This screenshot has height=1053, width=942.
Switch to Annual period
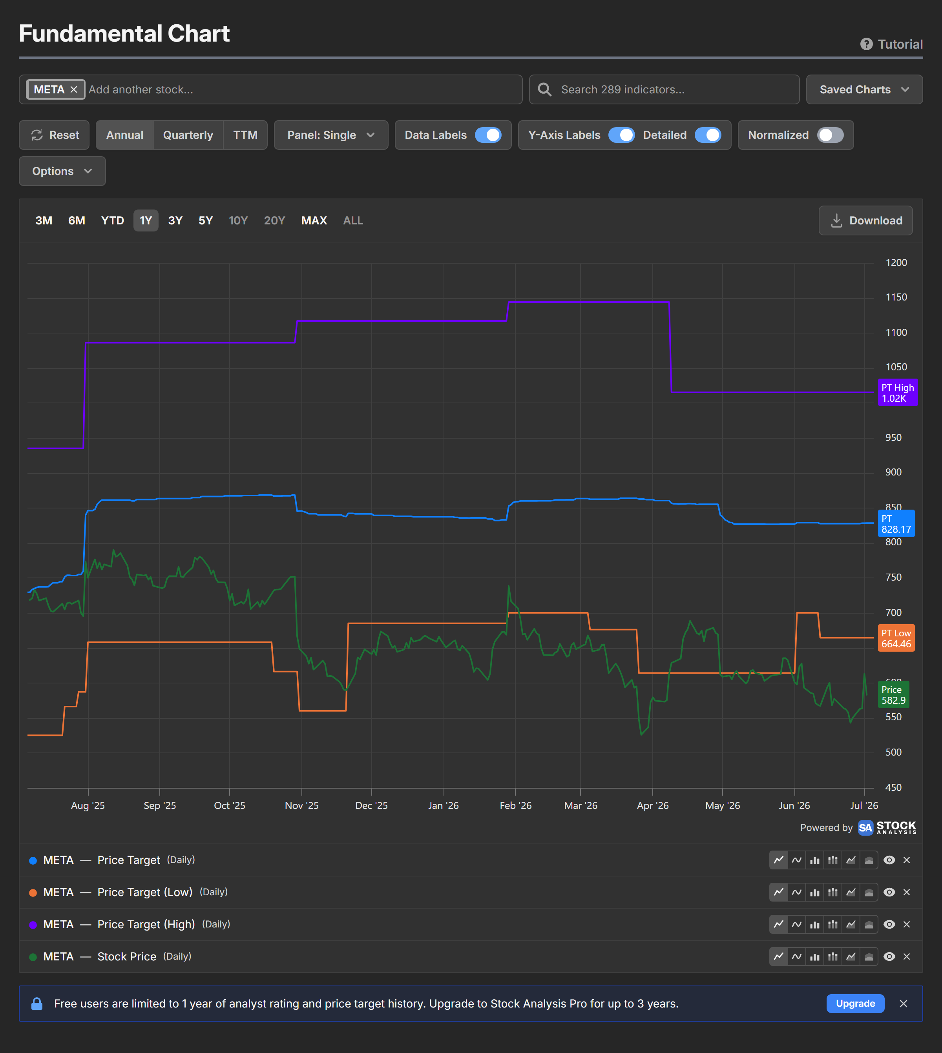(125, 135)
